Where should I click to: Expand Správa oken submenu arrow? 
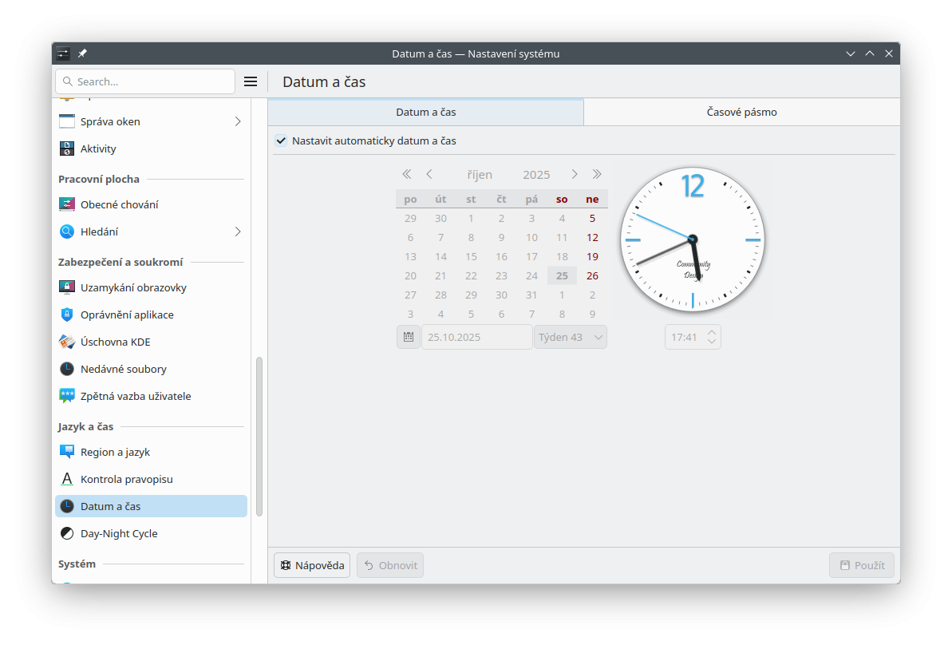[x=238, y=121]
